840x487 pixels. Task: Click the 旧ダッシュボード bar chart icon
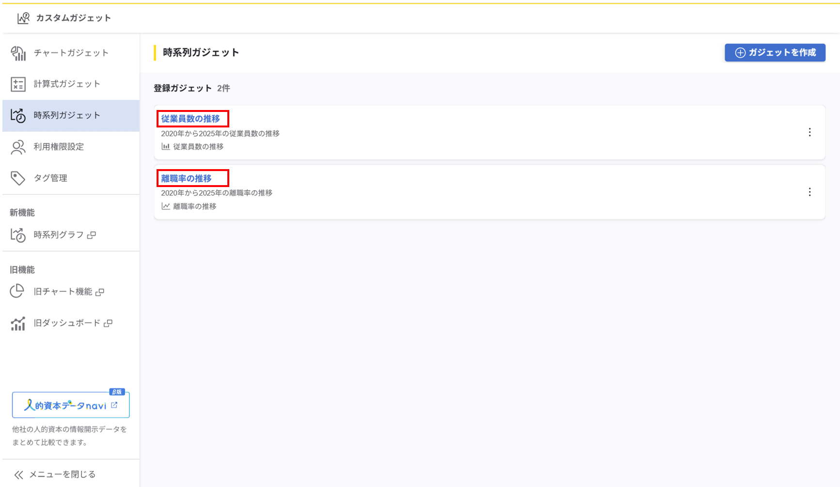click(18, 323)
